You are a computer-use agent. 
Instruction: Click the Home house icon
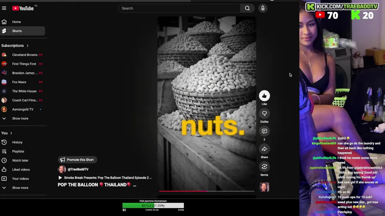click(x=4, y=22)
